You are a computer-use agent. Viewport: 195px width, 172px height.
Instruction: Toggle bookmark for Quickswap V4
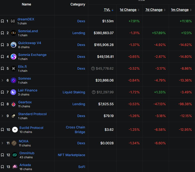click(2, 45)
